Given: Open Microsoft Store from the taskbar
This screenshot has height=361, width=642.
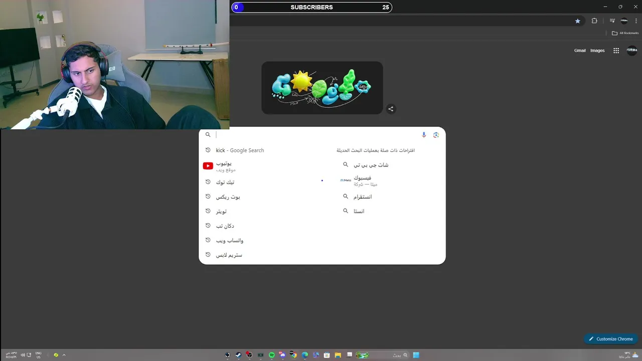Looking at the screenshot, I should (x=327, y=355).
